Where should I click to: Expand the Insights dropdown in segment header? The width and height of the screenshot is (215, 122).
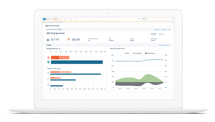pyautogui.click(x=157, y=29)
